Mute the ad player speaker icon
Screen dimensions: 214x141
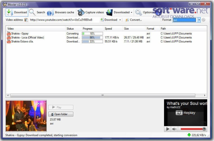point(174,129)
